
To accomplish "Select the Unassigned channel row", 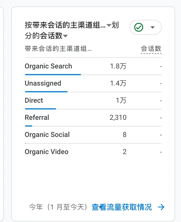I will coord(43,83).
